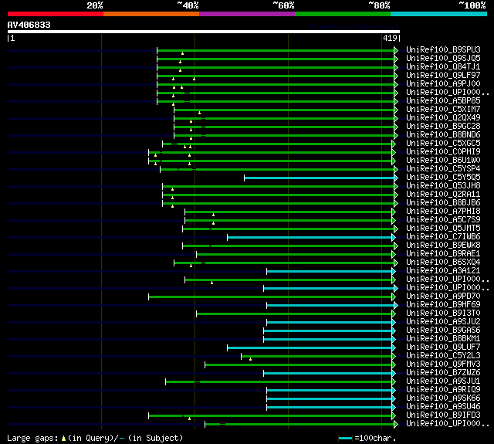Click the arrowhead ending the C5Y2L3 alignment
This screenshot has height=444, width=494.
394,357
